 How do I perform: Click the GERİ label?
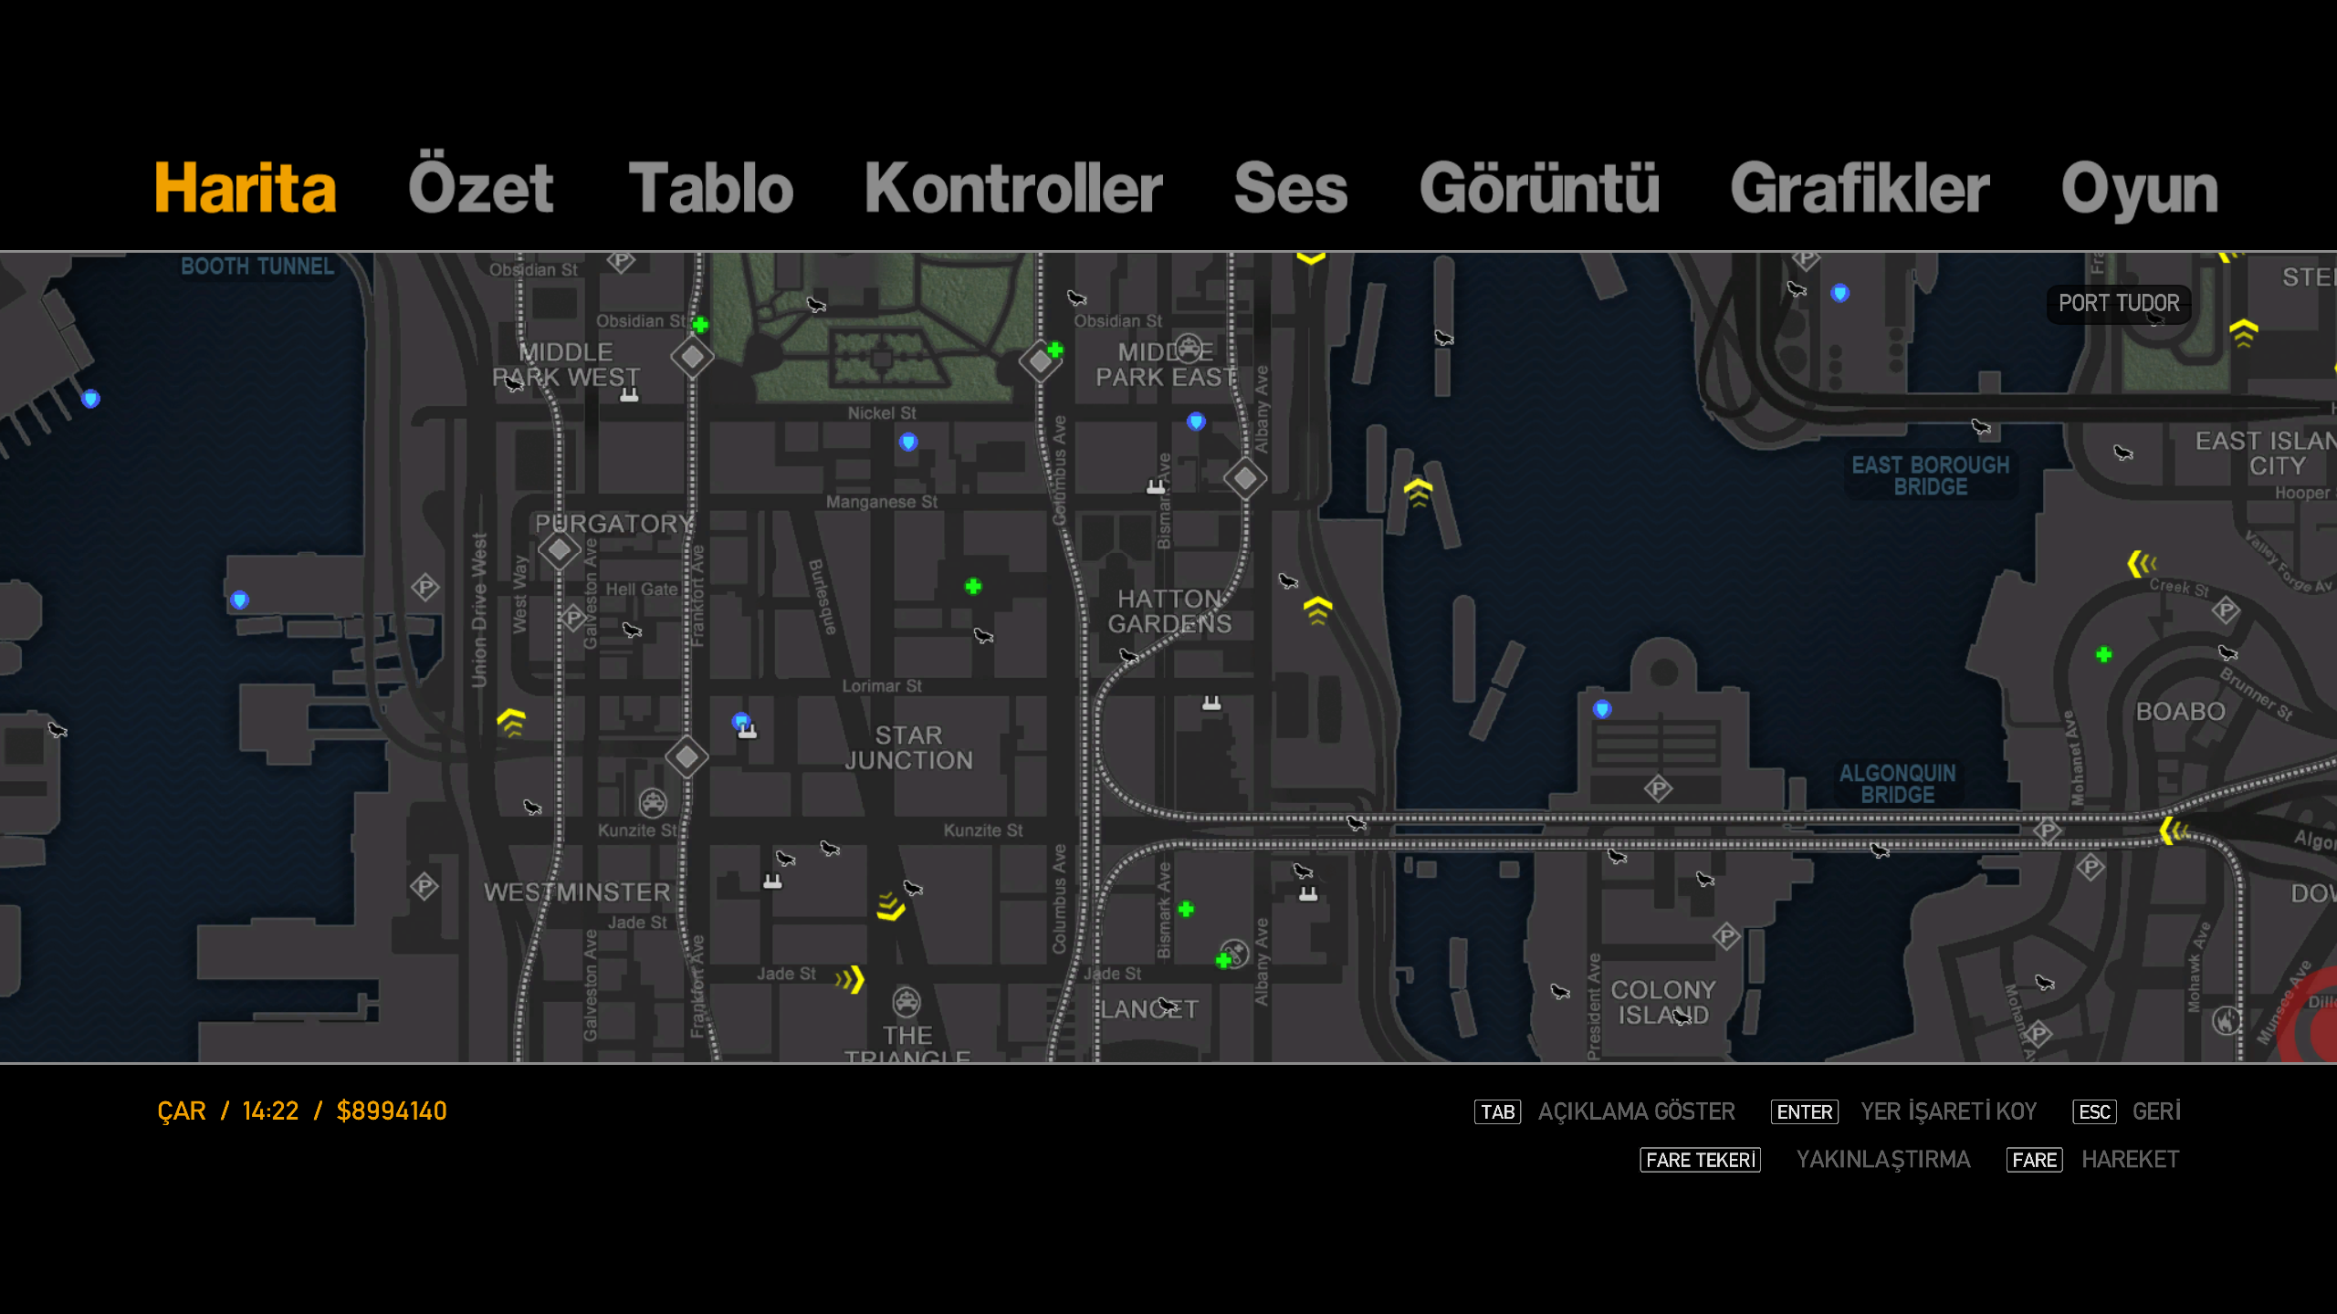(x=2156, y=1111)
